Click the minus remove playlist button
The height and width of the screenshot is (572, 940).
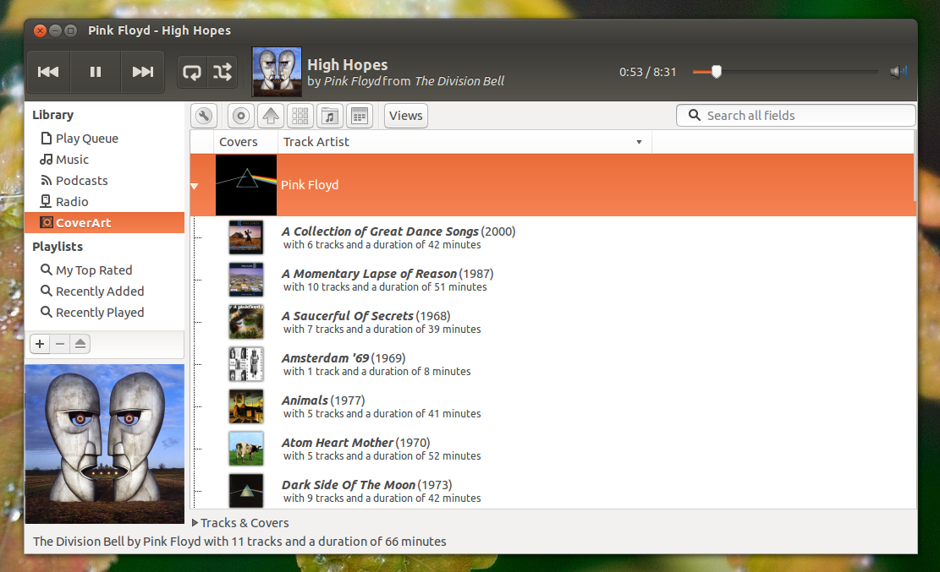(x=60, y=344)
